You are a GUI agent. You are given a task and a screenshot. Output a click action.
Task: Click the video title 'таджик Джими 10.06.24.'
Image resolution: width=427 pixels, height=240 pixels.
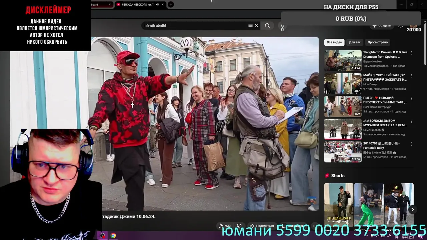click(x=129, y=216)
